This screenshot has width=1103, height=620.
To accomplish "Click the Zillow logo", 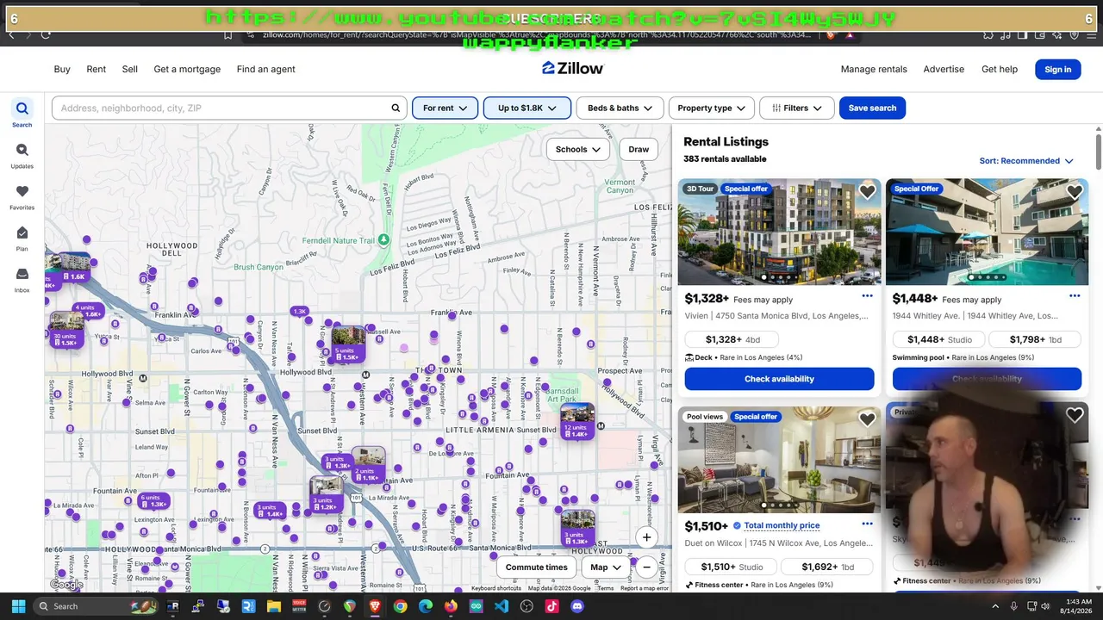I will 573,68.
